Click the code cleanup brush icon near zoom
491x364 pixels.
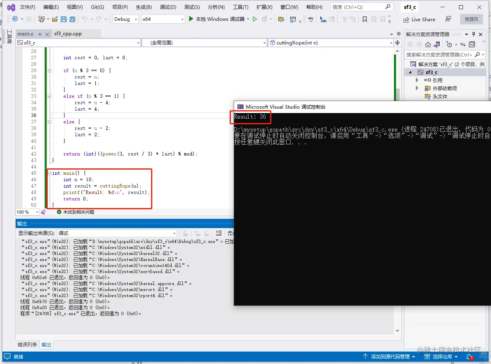click(43, 212)
